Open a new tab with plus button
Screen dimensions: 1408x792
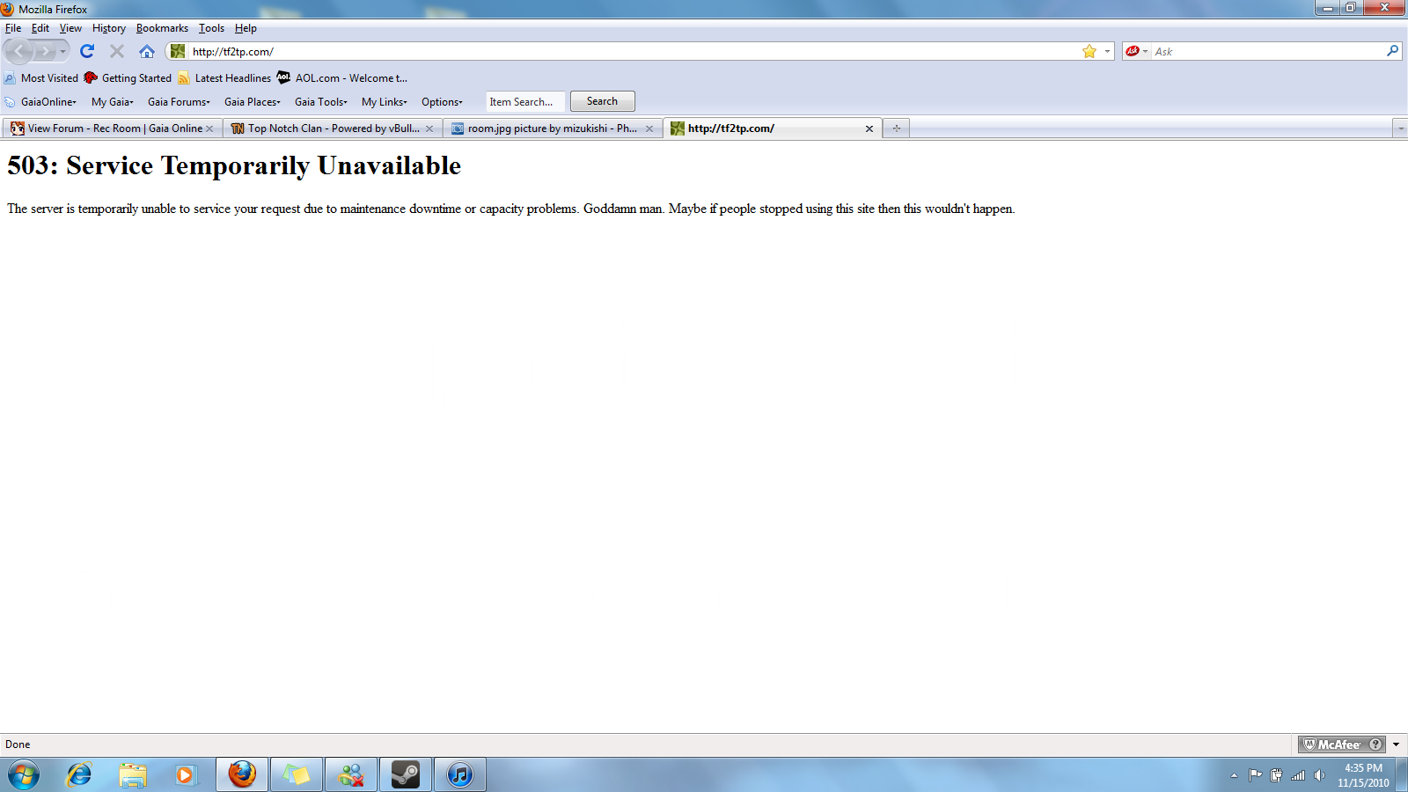(x=896, y=128)
